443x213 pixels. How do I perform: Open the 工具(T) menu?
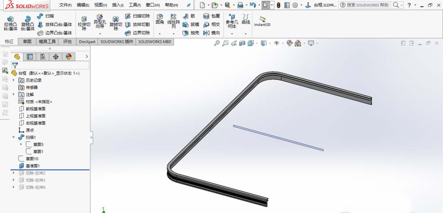click(135, 5)
